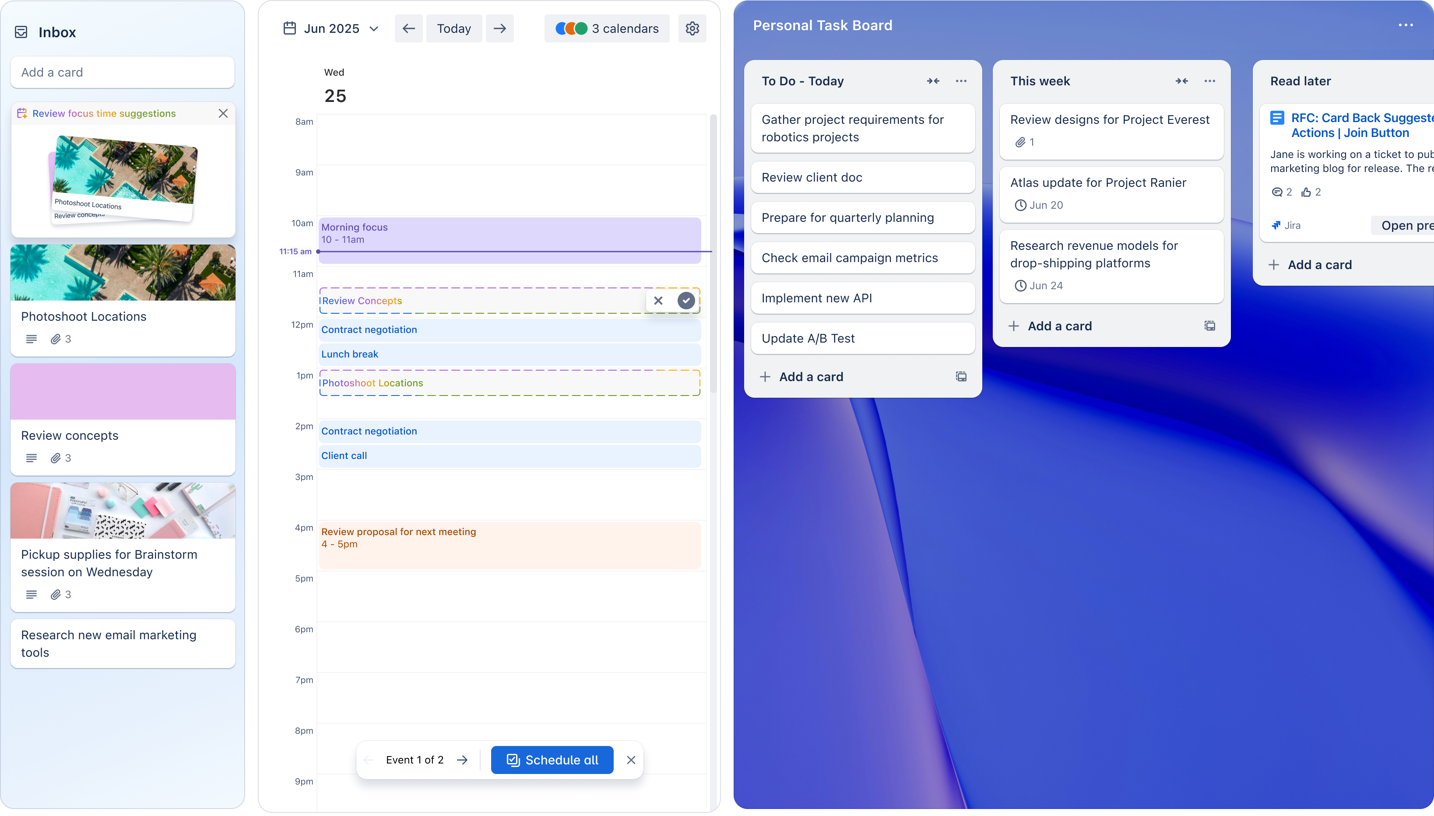
Task: Click attachment icon on Pickup supplies card
Action: coord(56,595)
